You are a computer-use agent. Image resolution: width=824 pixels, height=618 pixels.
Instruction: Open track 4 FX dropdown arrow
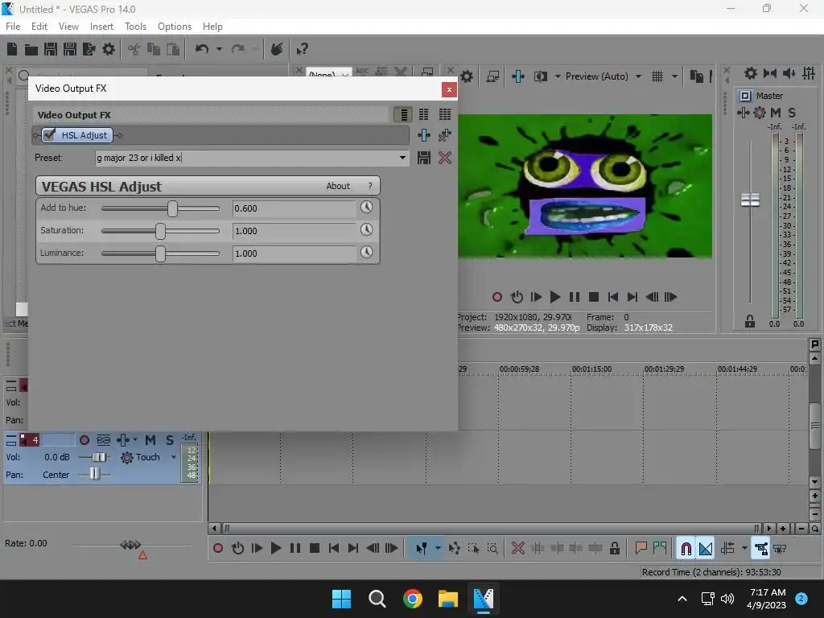pos(135,440)
